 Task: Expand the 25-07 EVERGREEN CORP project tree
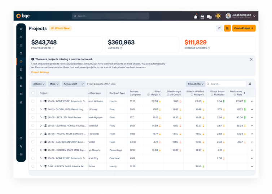click(x=41, y=142)
